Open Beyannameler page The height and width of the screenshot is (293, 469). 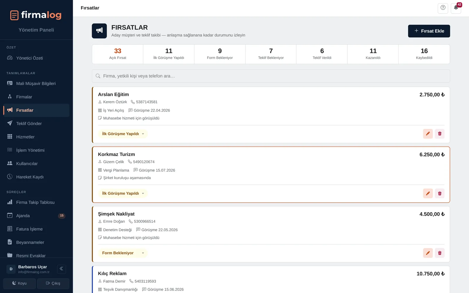[36, 242]
